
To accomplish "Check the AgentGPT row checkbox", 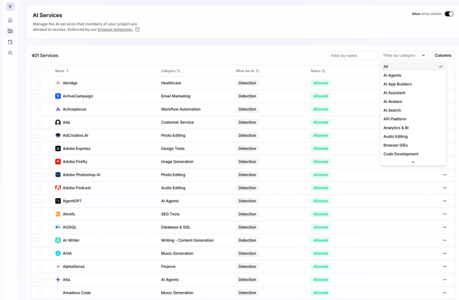I will pyautogui.click(x=40, y=201).
